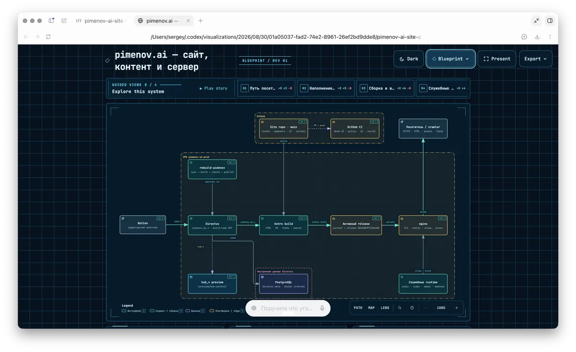The height and width of the screenshot is (352, 576).
Task: Select the nginx node
Action: (x=423, y=225)
